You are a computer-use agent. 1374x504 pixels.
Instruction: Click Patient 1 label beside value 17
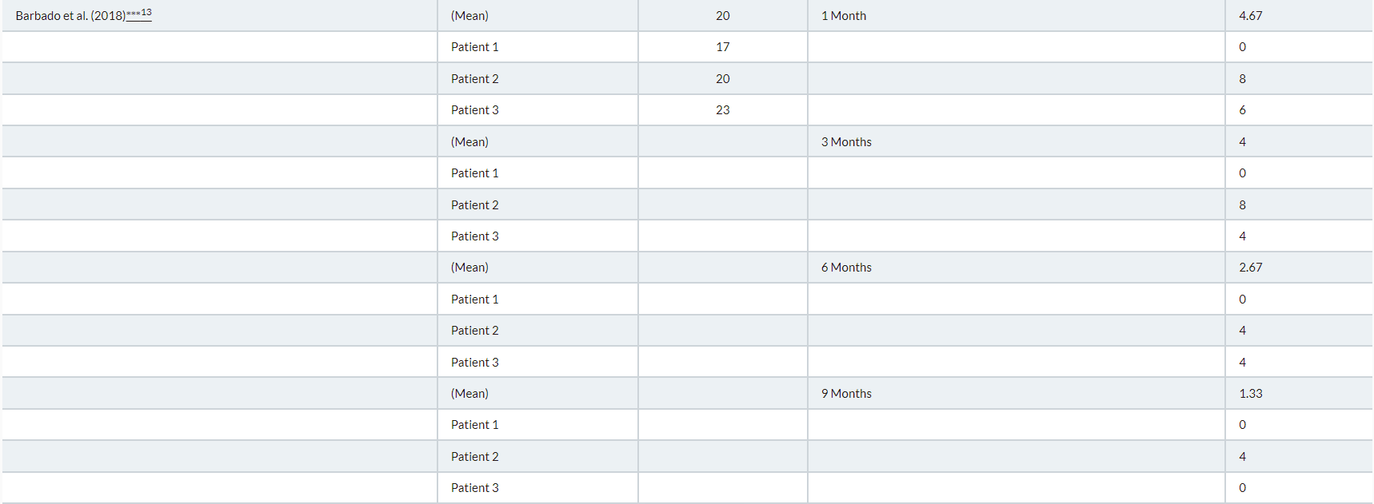tap(474, 47)
